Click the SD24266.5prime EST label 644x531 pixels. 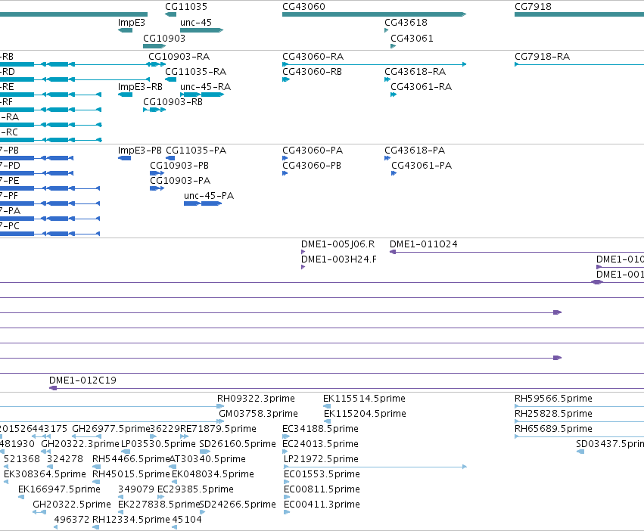coord(238,505)
